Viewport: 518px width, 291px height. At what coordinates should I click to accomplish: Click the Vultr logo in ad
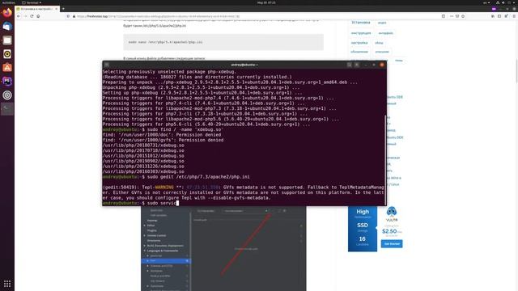(x=392, y=214)
